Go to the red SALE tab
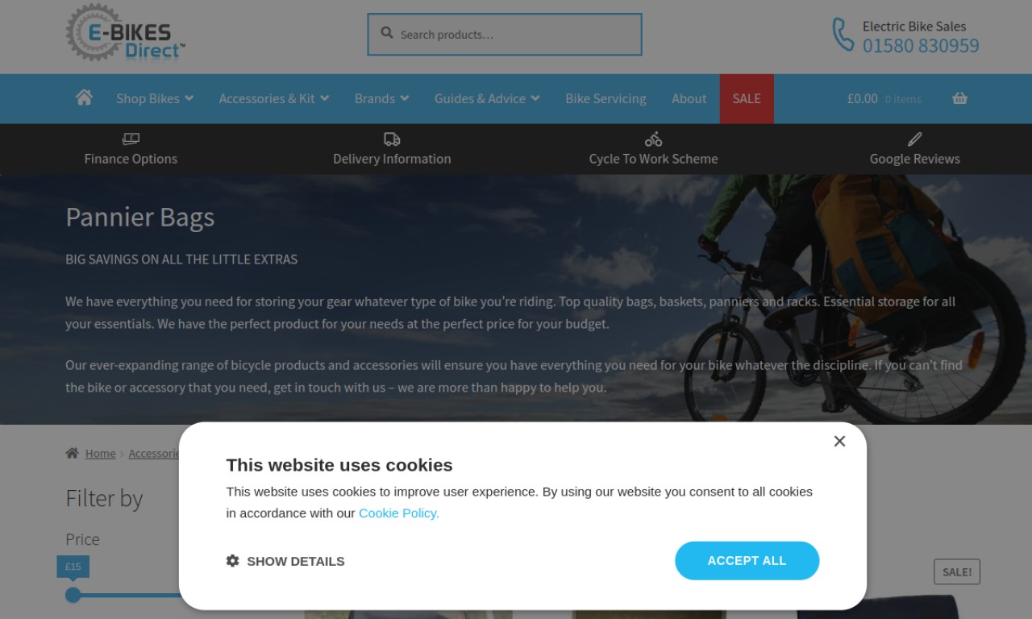 (747, 98)
